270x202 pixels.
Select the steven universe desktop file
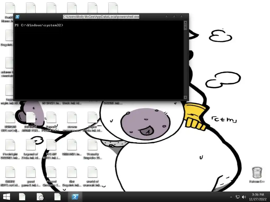pos(72,122)
